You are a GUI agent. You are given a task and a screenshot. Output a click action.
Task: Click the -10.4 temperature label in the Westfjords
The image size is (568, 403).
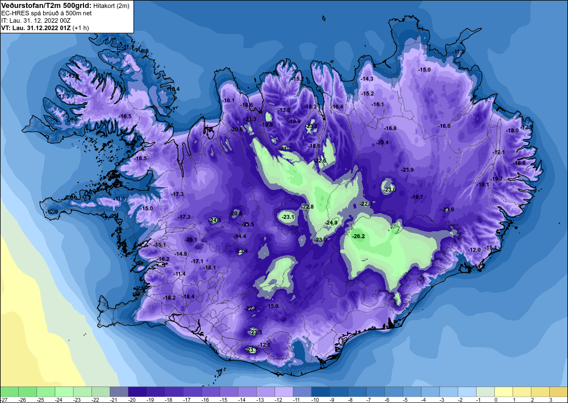173,89
